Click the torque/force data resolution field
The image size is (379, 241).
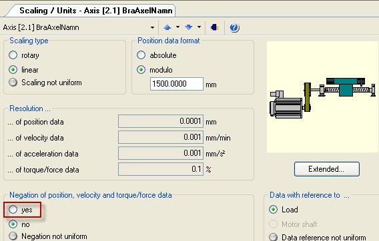pos(161,169)
